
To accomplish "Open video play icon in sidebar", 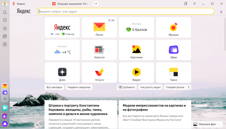I will (5, 45).
